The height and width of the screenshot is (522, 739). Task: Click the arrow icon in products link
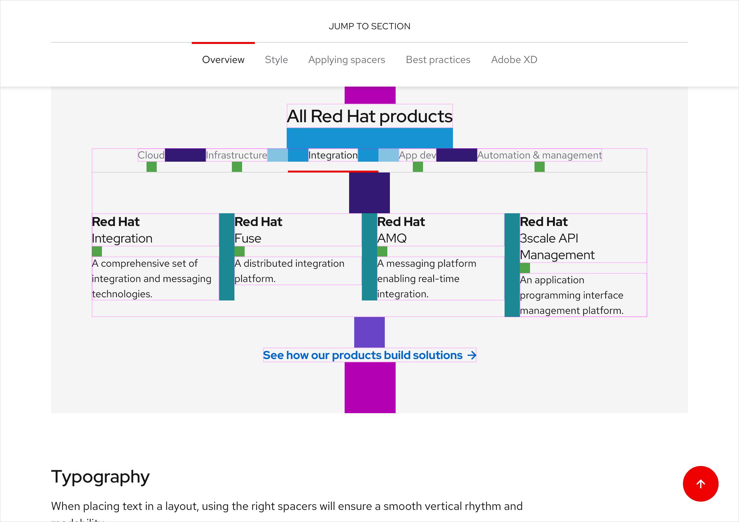pyautogui.click(x=471, y=355)
